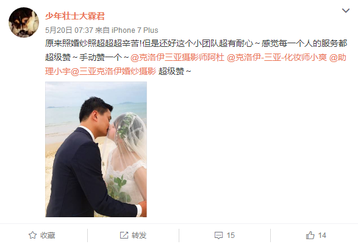Click 转发 to repost this post
This screenshot has height=244, width=358.
(x=139, y=235)
